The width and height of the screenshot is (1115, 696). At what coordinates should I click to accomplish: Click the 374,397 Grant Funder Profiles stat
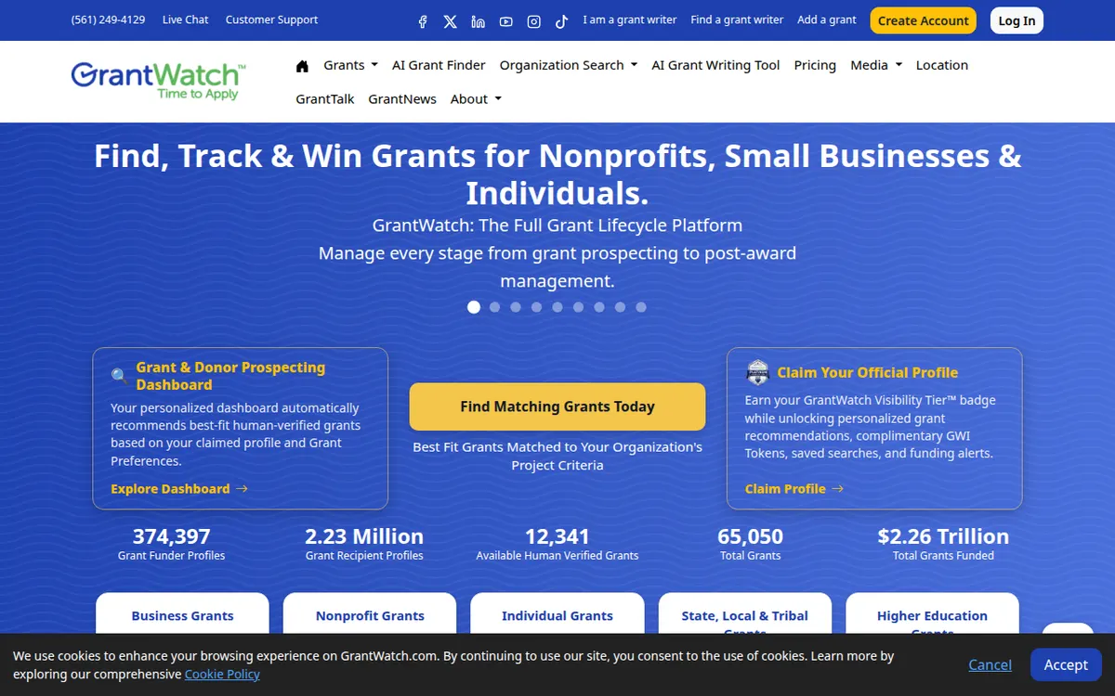172,544
